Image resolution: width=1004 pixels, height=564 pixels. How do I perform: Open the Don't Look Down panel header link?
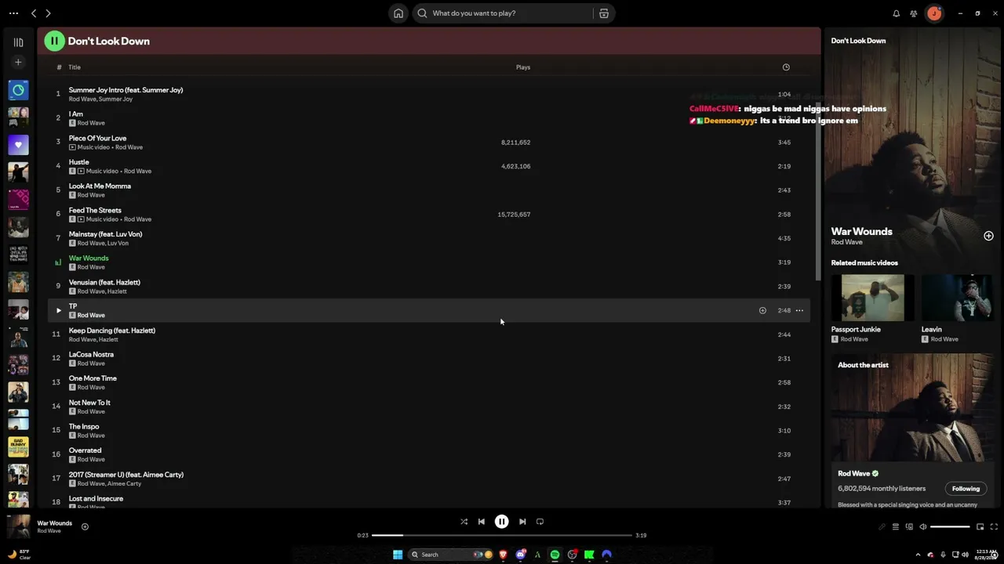coord(858,41)
